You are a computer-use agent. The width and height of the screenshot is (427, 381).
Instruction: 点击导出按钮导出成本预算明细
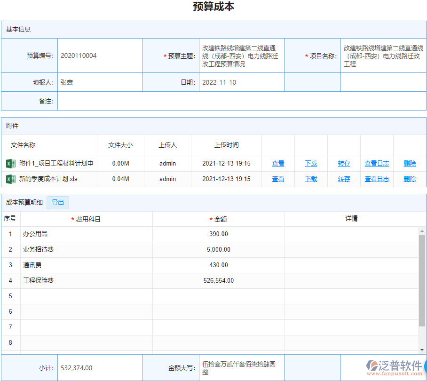coord(58,203)
